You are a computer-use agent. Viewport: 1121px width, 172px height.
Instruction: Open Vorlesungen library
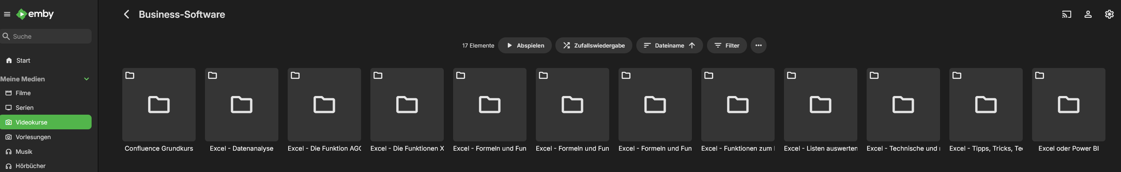(46, 137)
